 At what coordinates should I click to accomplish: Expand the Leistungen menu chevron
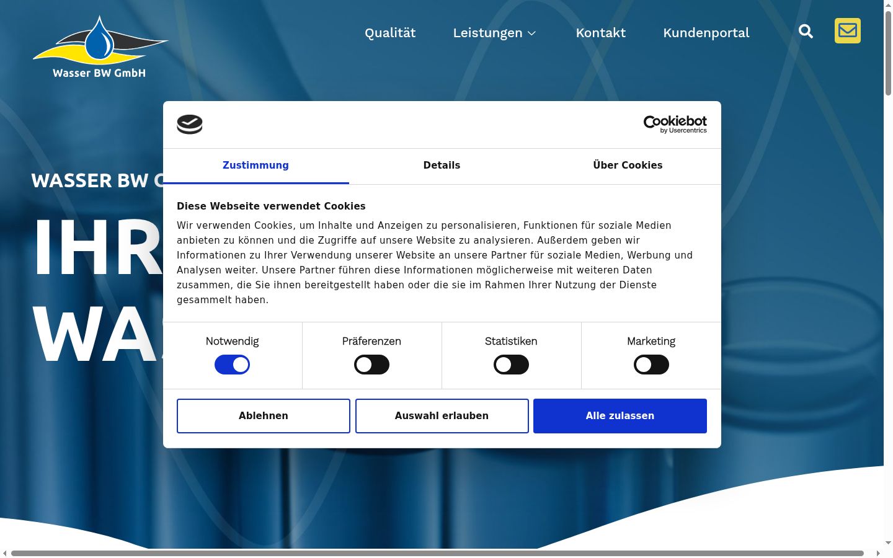pyautogui.click(x=531, y=33)
